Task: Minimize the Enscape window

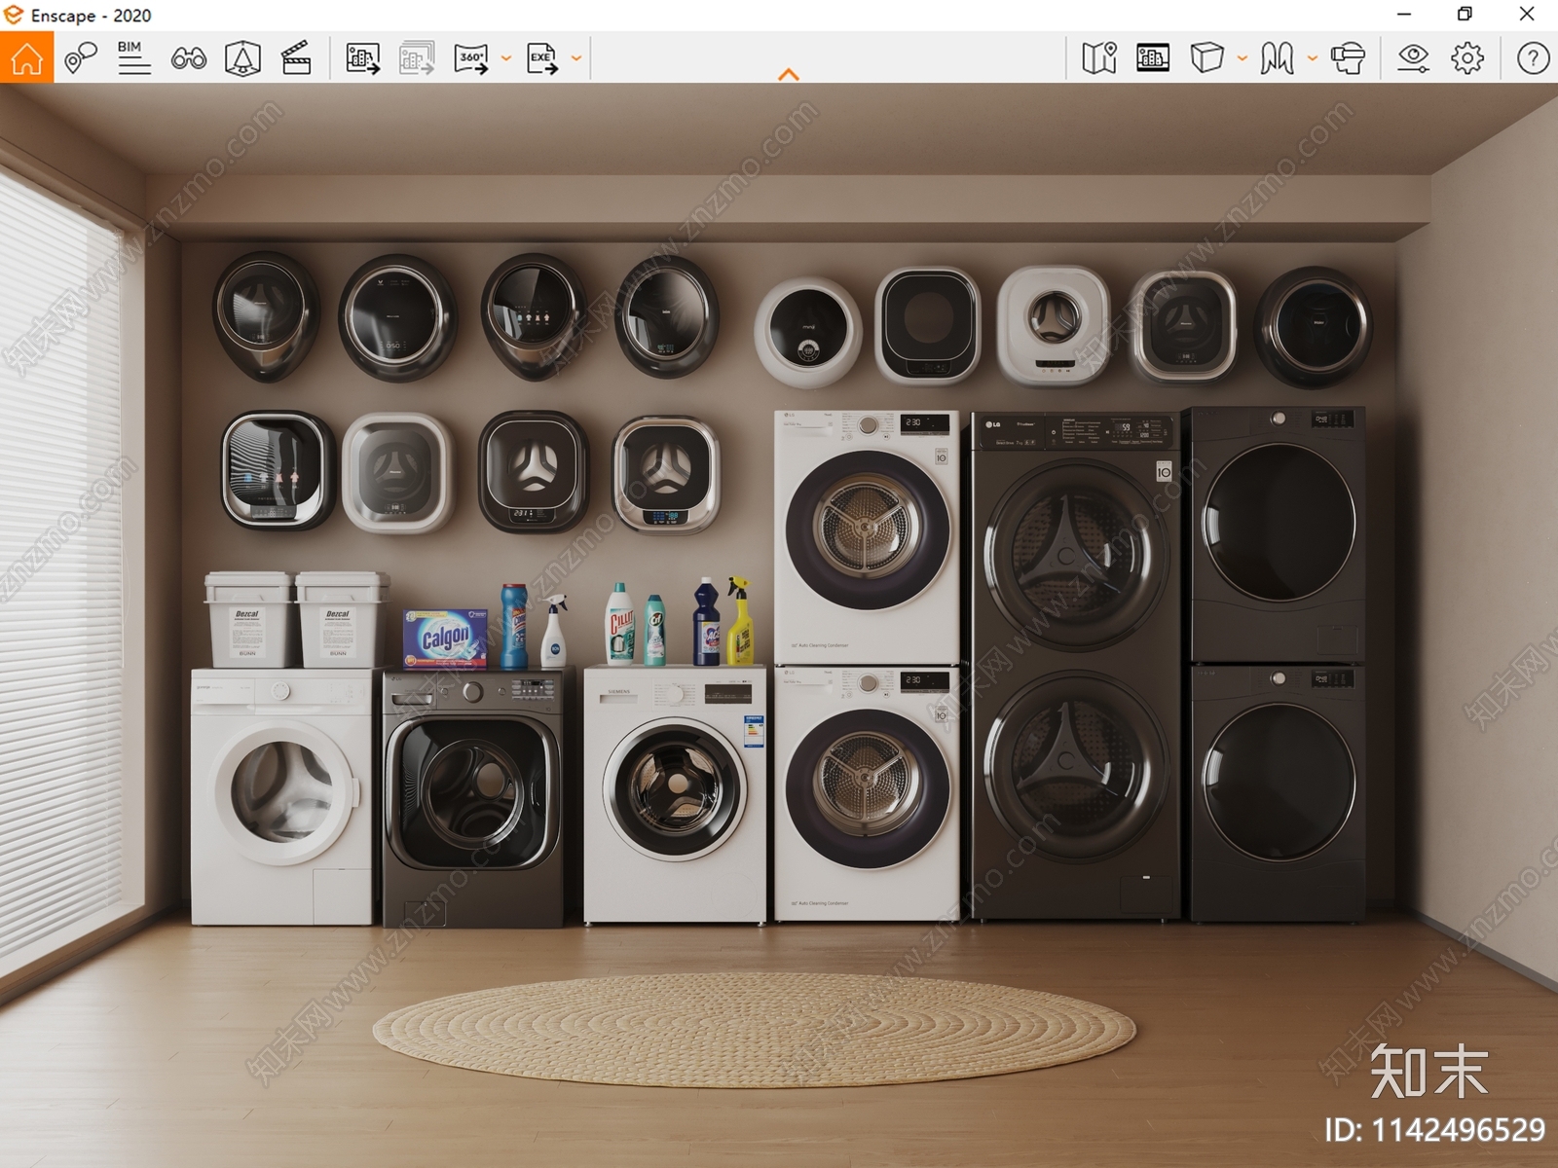Action: pyautogui.click(x=1404, y=15)
